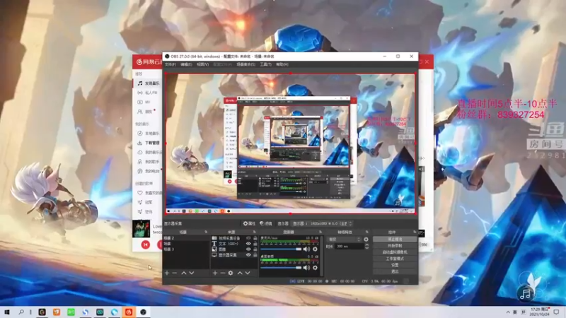Open OBS 设置 settings button

point(395,265)
